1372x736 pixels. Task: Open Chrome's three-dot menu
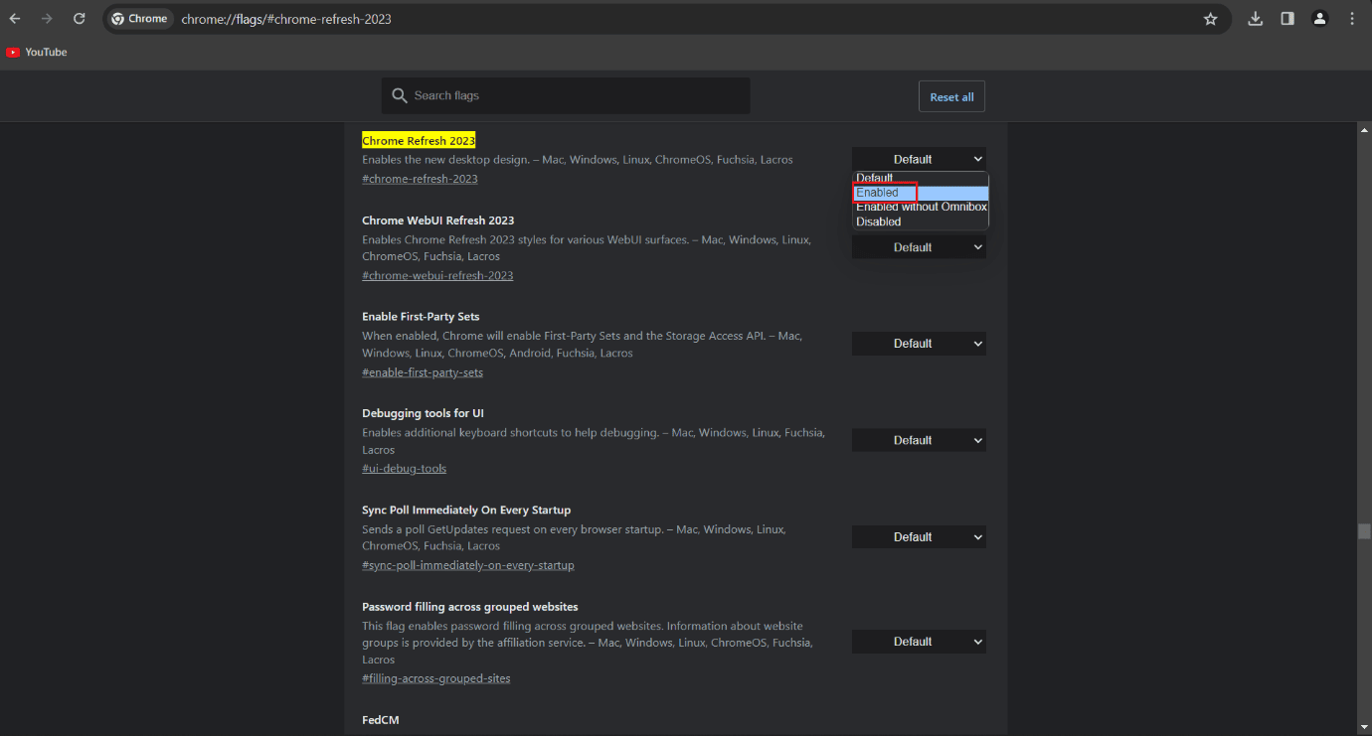pyautogui.click(x=1352, y=19)
